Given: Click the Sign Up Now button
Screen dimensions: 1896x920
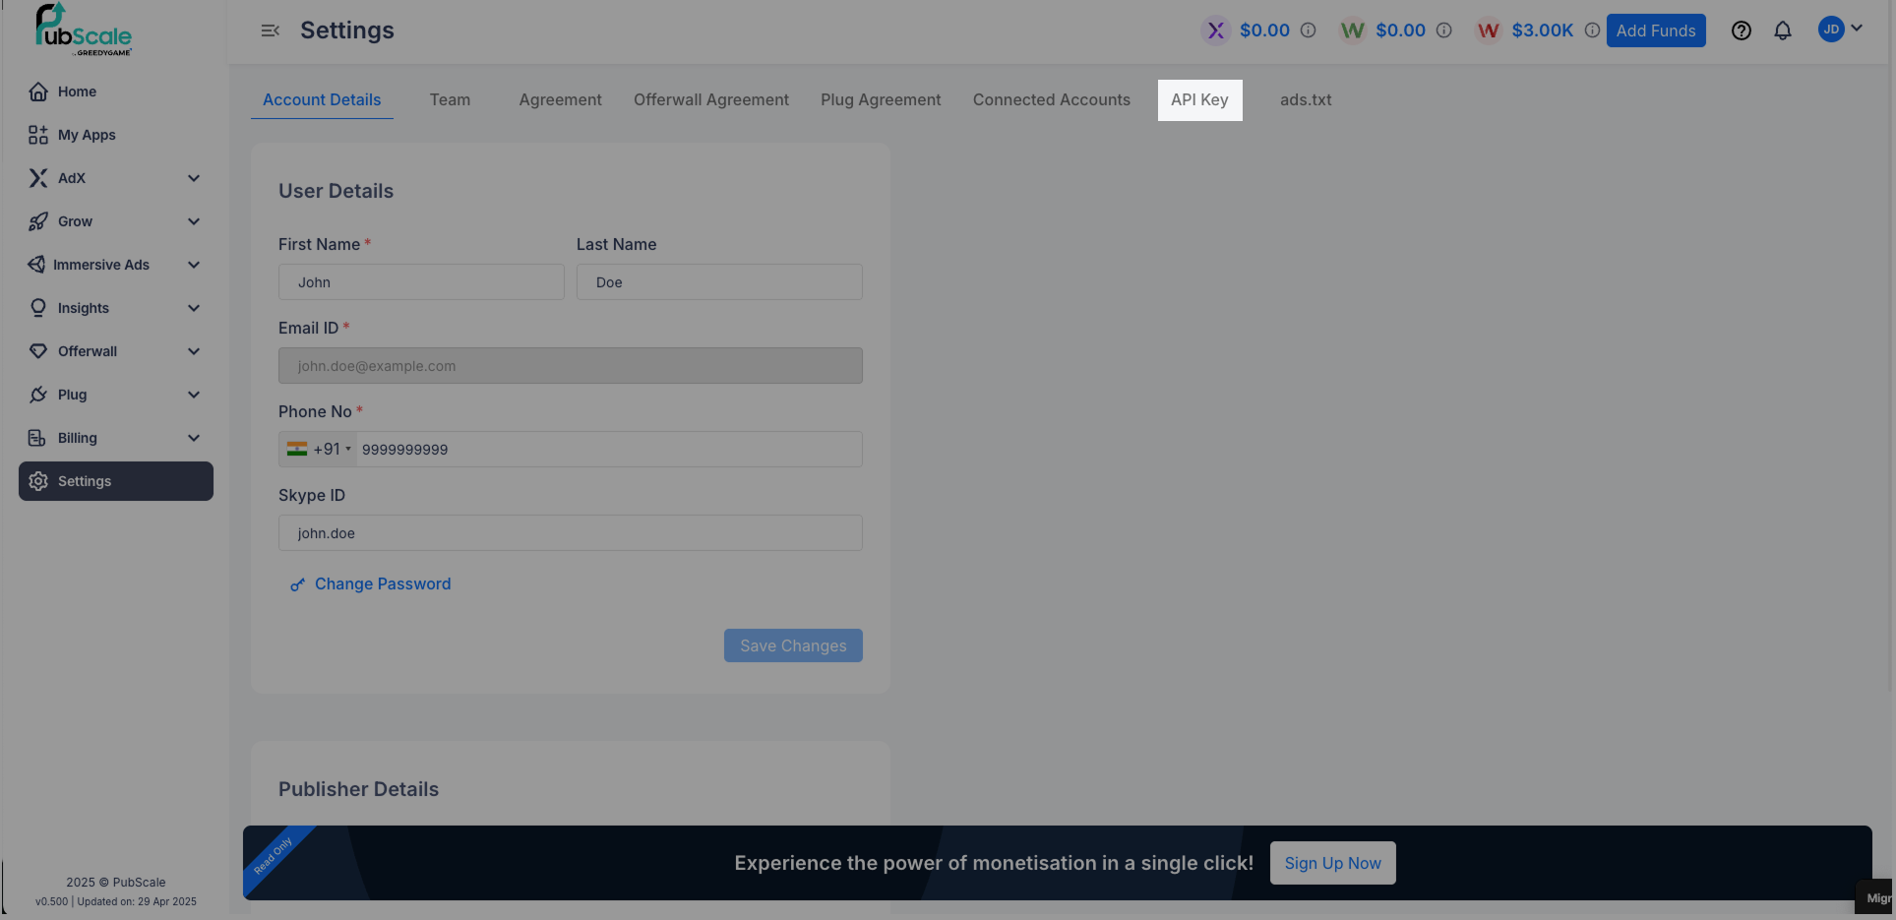Looking at the screenshot, I should pyautogui.click(x=1332, y=863).
